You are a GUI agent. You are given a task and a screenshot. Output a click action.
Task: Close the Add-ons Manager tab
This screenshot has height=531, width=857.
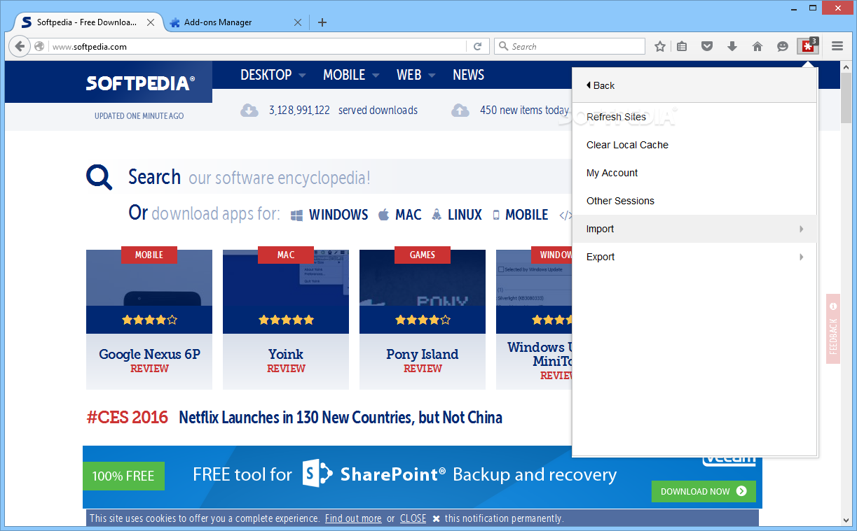(298, 22)
